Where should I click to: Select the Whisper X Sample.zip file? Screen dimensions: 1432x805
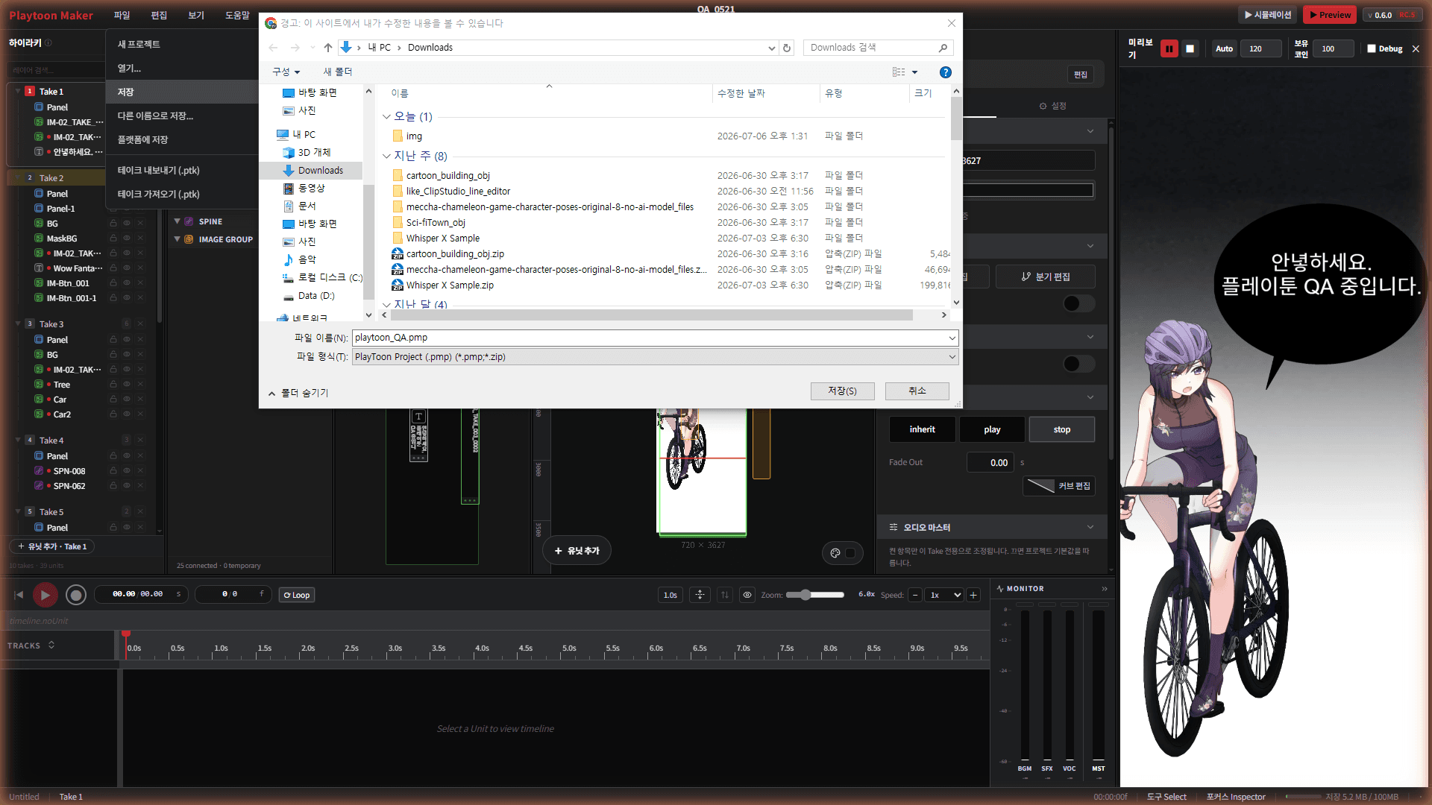click(x=450, y=285)
